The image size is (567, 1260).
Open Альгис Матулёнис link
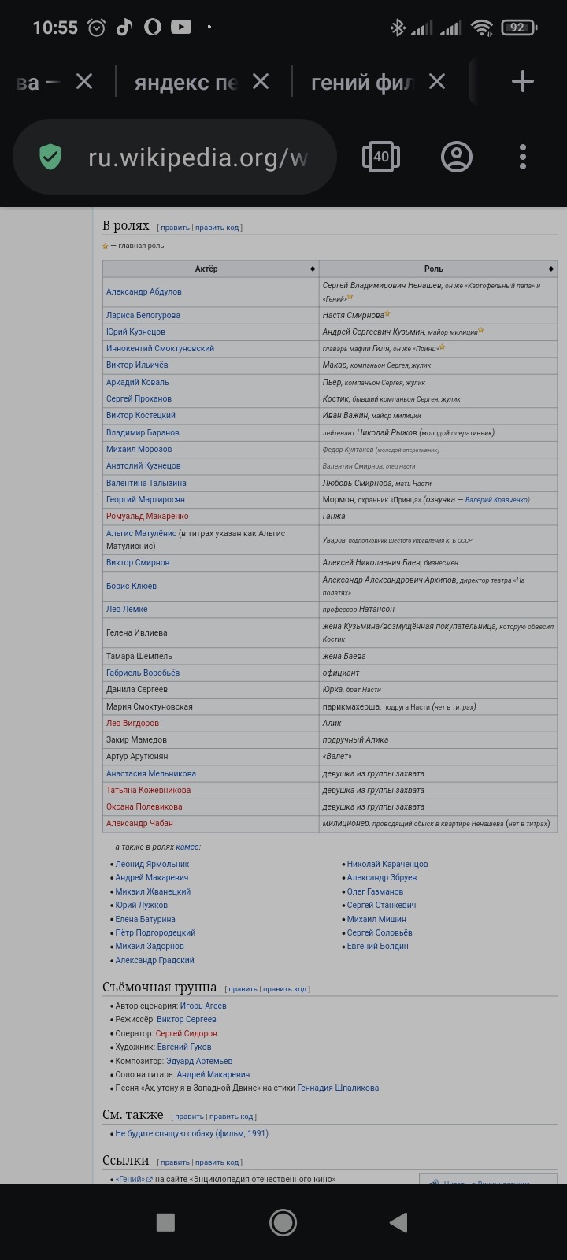pos(142,534)
